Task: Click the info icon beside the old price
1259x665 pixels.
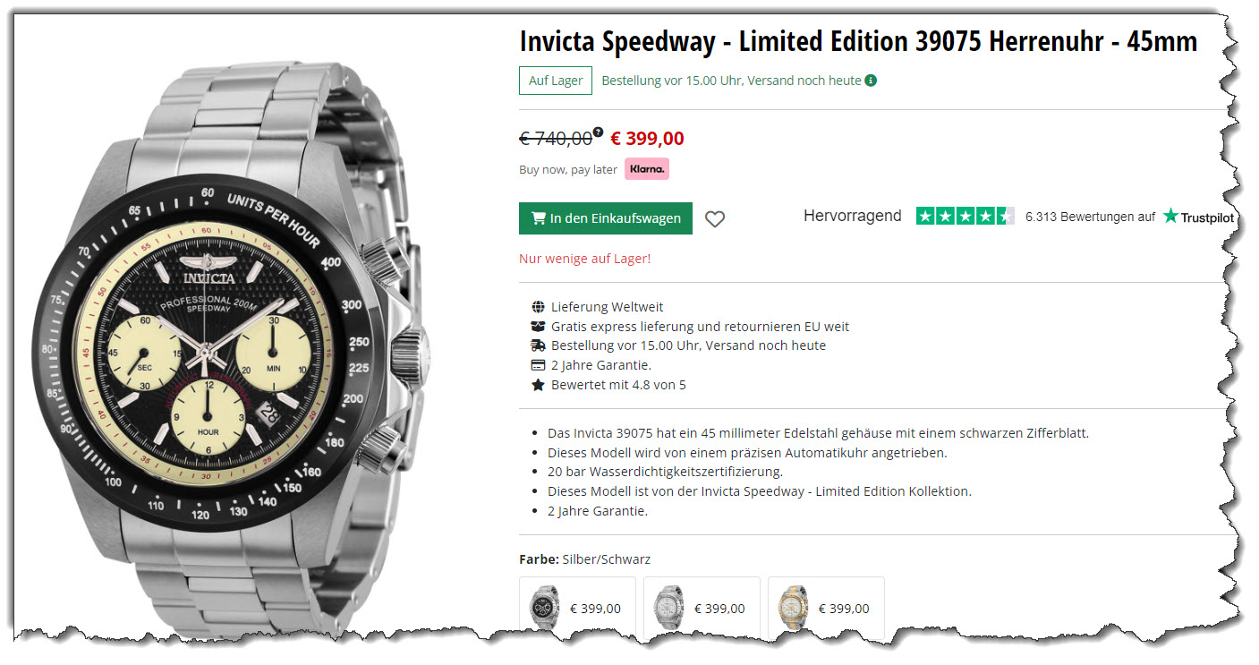Action: click(x=598, y=132)
